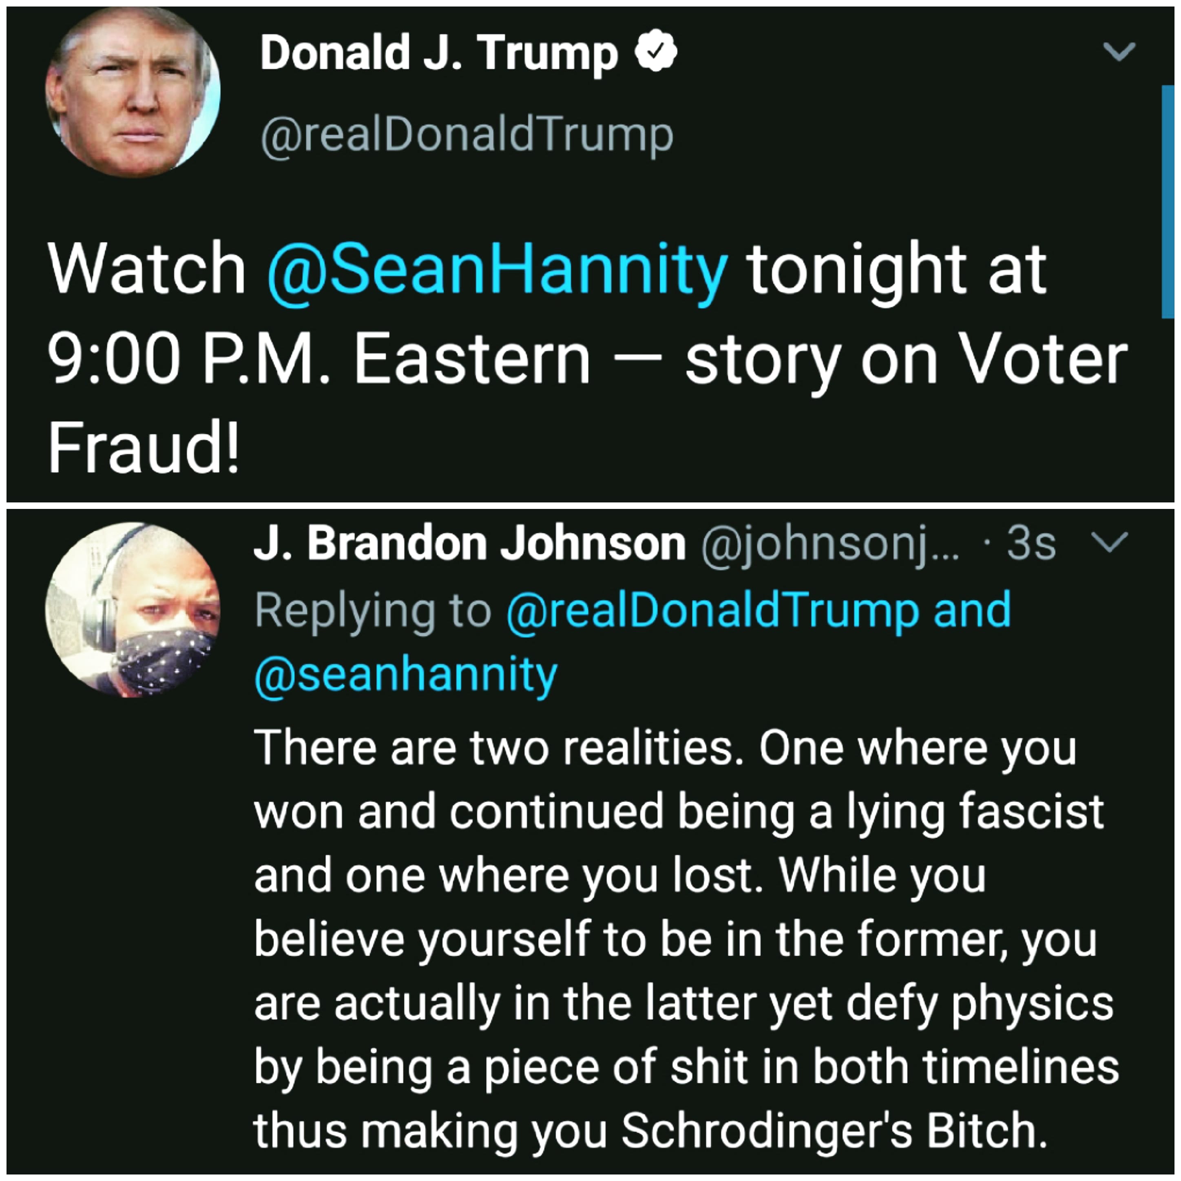Viewport: 1181px width, 1181px height.
Task: Click the verified badge beside Donald J. Trump
Action: click(655, 51)
